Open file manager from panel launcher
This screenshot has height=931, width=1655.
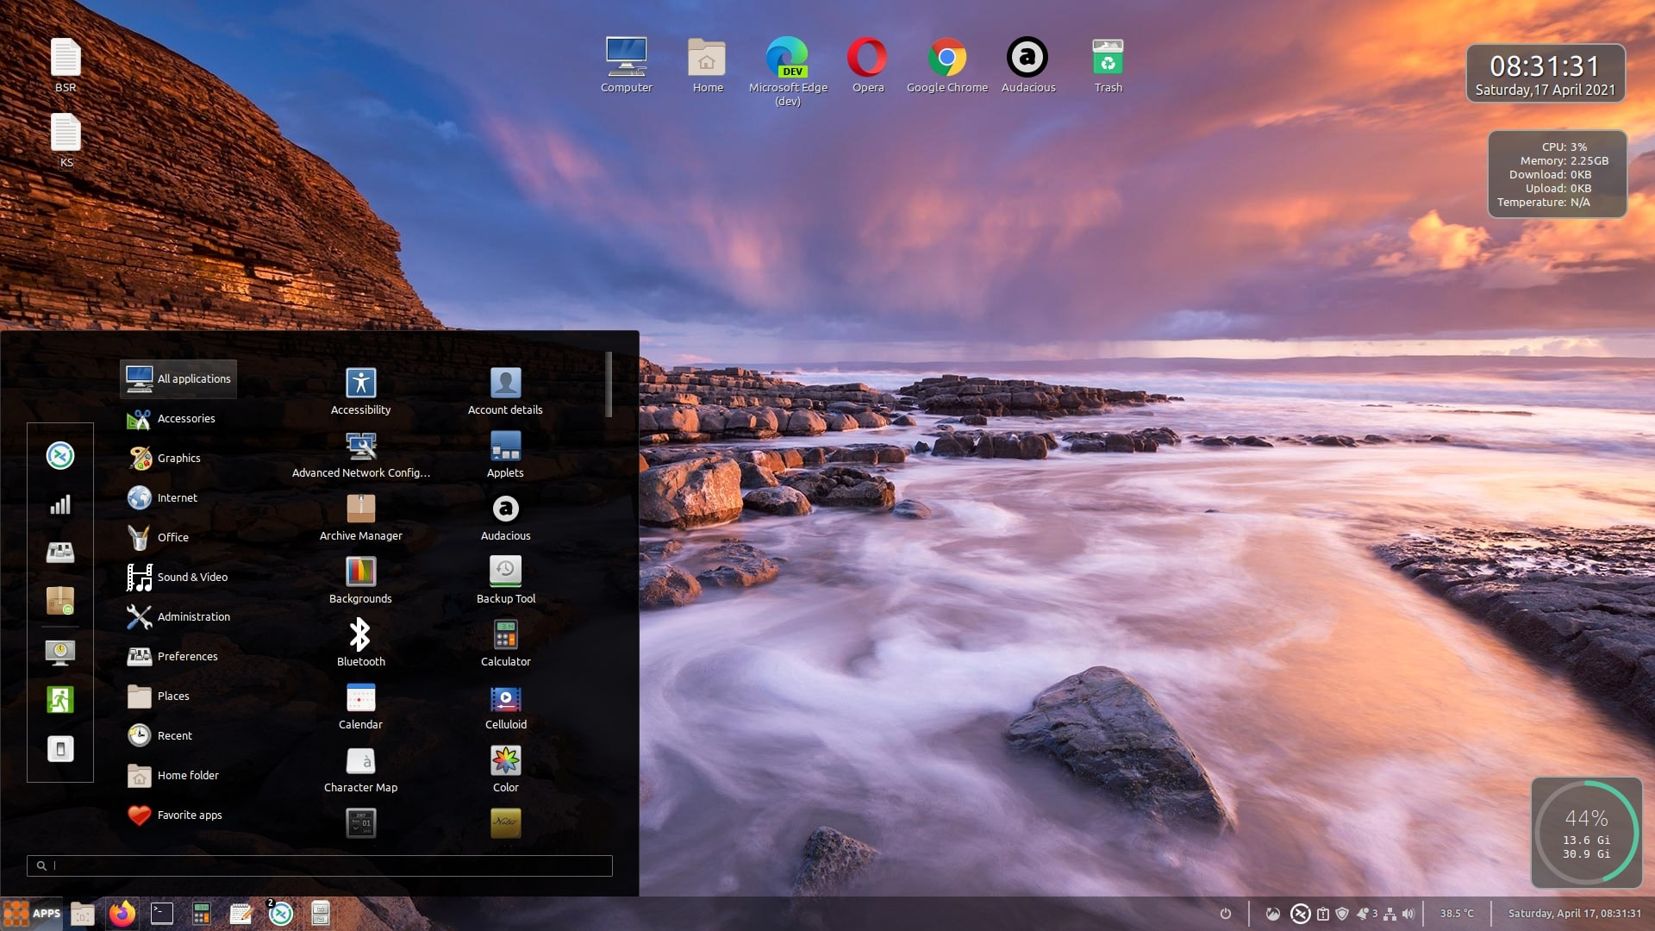point(83,914)
